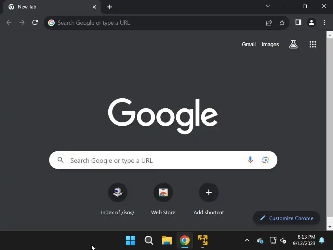Click the muted volume tray icon
Image resolution: width=333 pixels, height=250 pixels.
(283, 241)
